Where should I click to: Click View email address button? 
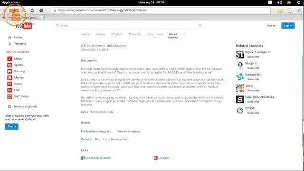click(x=129, y=132)
